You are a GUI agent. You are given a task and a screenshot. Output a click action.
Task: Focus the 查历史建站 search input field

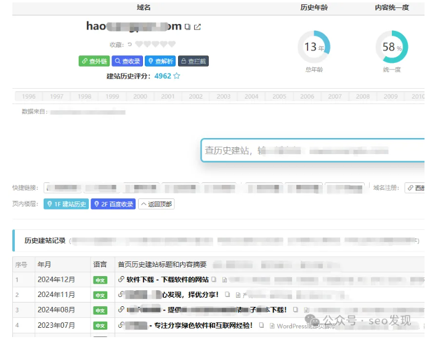(x=312, y=150)
